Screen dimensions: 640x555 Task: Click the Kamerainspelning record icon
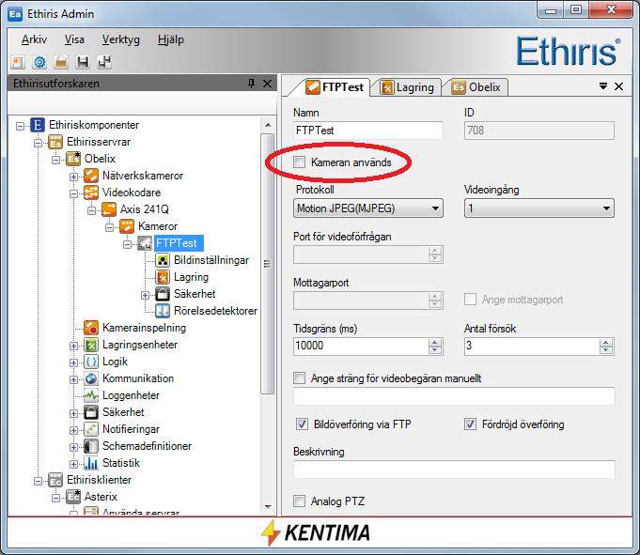click(x=91, y=328)
